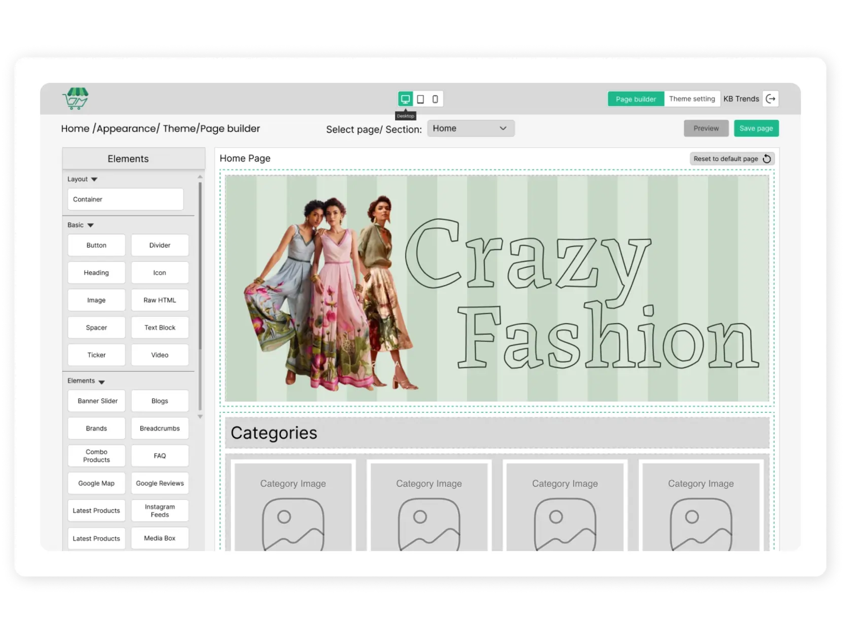Select the Crazy Fashion banner image
The image size is (845, 638).
pyautogui.click(x=497, y=288)
